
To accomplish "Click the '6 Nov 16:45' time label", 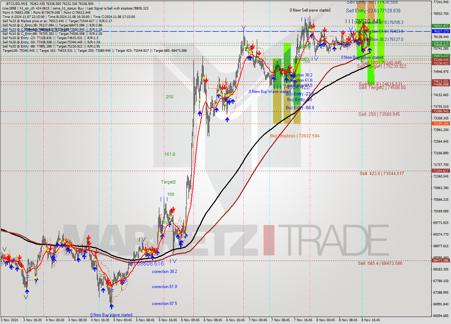I will (236, 320).
